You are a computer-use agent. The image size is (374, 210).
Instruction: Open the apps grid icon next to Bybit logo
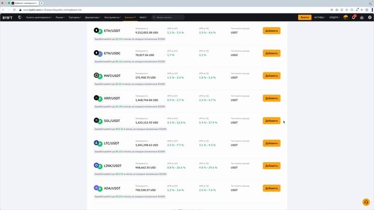point(20,17)
